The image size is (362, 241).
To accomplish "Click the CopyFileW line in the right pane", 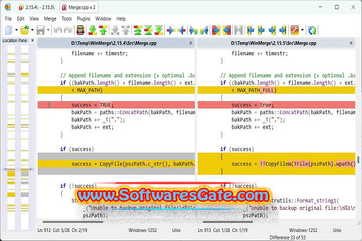I will pos(277,164).
